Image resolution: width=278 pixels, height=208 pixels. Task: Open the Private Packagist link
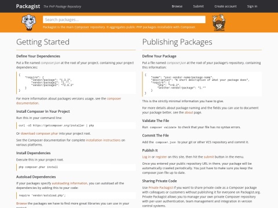click(160, 188)
